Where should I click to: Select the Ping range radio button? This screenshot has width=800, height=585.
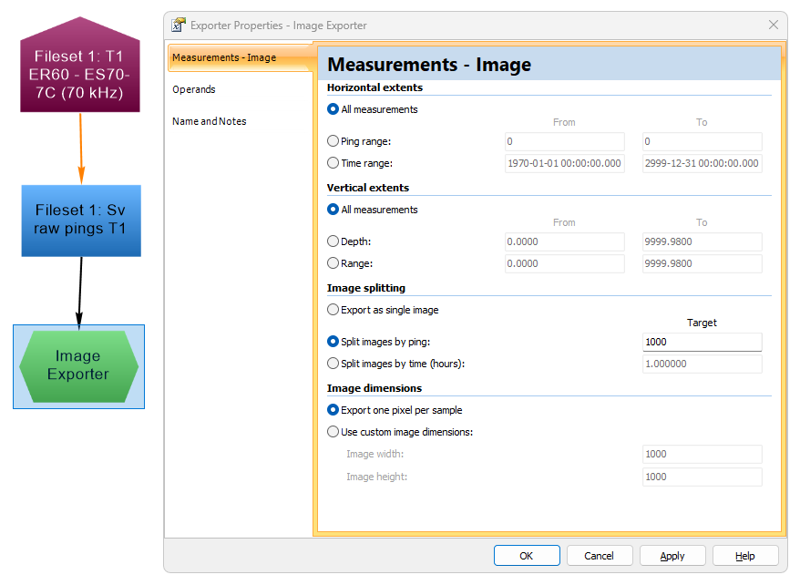pyautogui.click(x=333, y=141)
